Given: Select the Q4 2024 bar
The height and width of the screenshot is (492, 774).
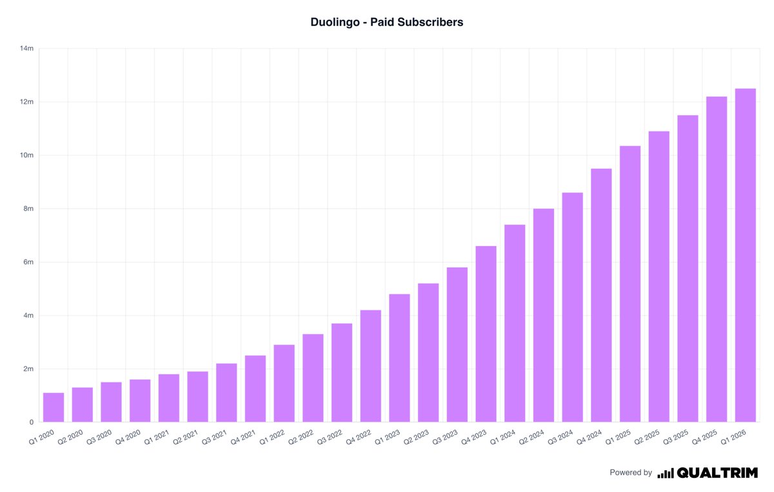Looking at the screenshot, I should point(601,296).
